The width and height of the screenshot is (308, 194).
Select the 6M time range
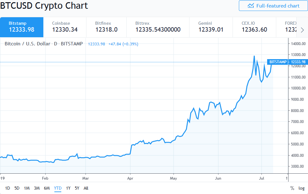pyautogui.click(x=47, y=188)
